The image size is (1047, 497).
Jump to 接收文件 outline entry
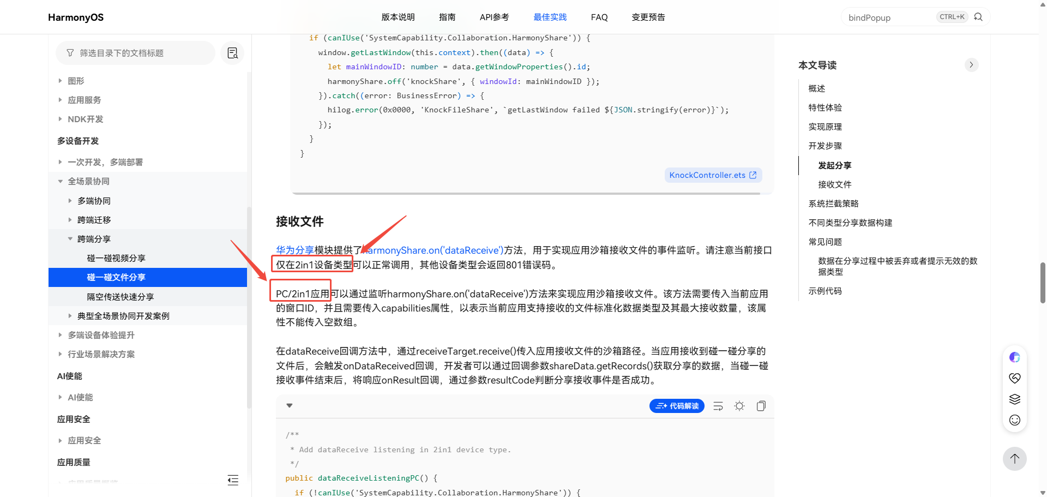click(x=835, y=184)
